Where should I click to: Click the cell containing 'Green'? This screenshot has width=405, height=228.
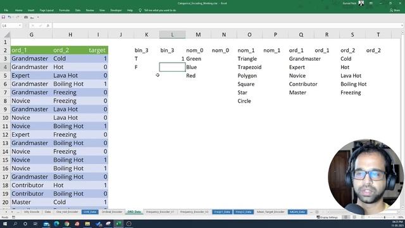pyautogui.click(x=198, y=59)
